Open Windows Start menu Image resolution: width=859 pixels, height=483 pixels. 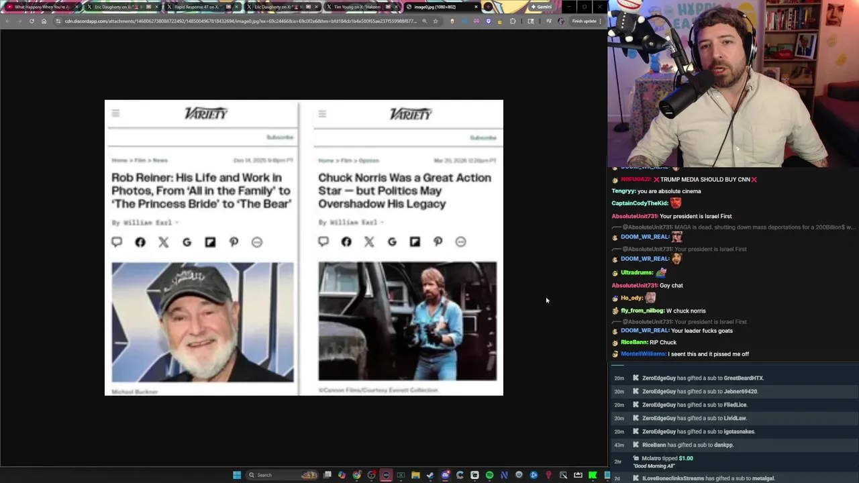237,475
